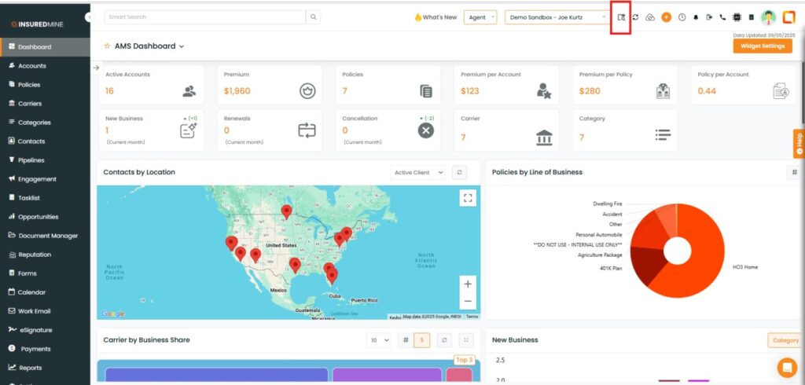Click the magnifier search button beside Smart Search
The height and width of the screenshot is (385, 805).
coord(313,17)
